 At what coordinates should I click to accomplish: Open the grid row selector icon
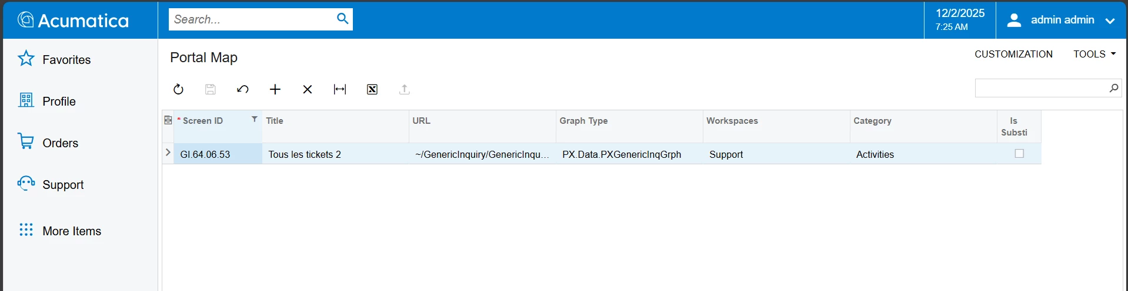(x=168, y=120)
